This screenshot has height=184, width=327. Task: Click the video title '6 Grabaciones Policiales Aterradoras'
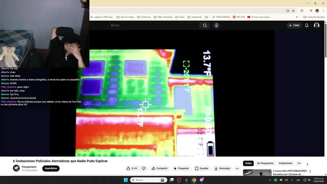point(60,161)
